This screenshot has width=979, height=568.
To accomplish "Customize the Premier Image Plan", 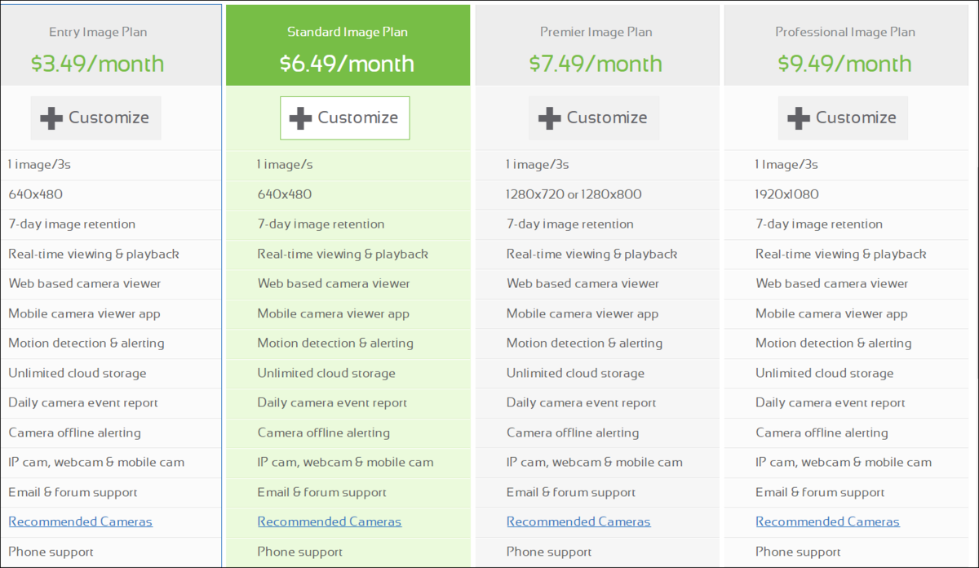I will [594, 118].
